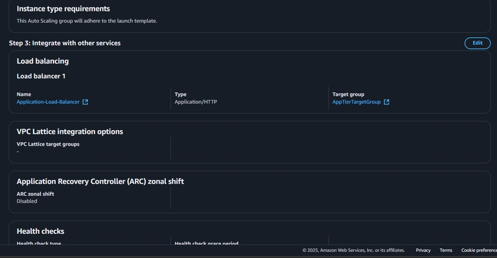Screen dimensions: 497x258
Task: Click the VPC Lattice integration options heading
Action: point(70,131)
